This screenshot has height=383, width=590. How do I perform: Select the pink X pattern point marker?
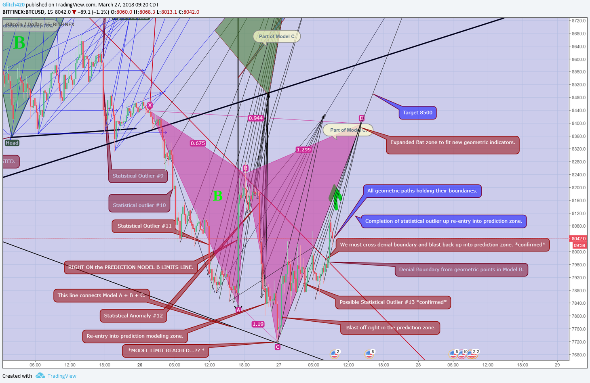click(150, 105)
